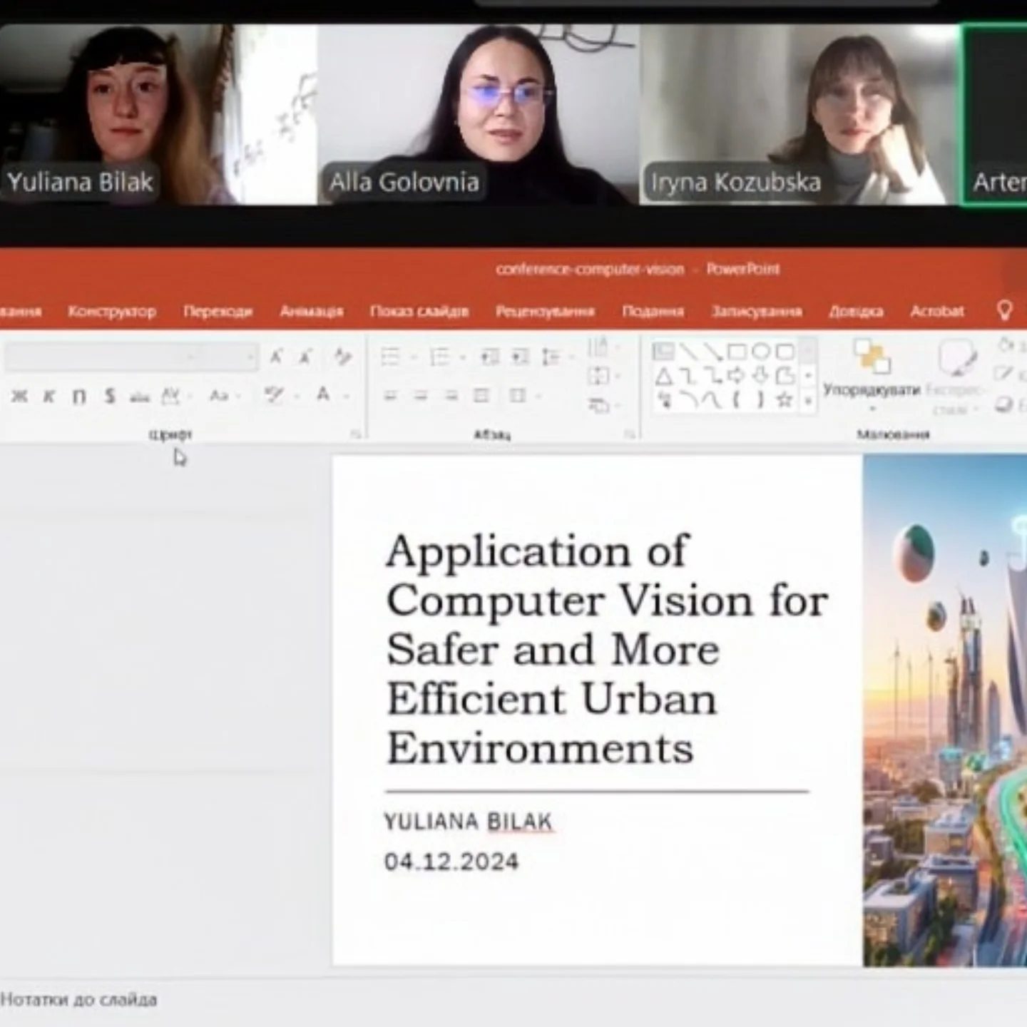Select Iryna Kozubska's video tile

click(x=800, y=115)
